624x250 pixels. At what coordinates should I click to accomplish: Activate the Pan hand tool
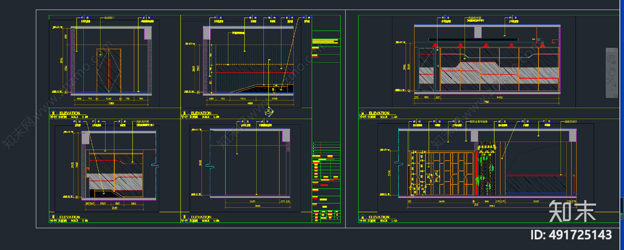click(611, 71)
